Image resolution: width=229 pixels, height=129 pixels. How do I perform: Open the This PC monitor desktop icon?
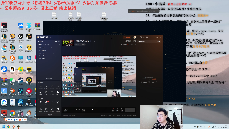click(21, 58)
